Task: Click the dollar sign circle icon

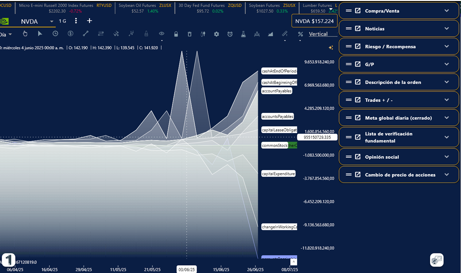Action: point(71,34)
